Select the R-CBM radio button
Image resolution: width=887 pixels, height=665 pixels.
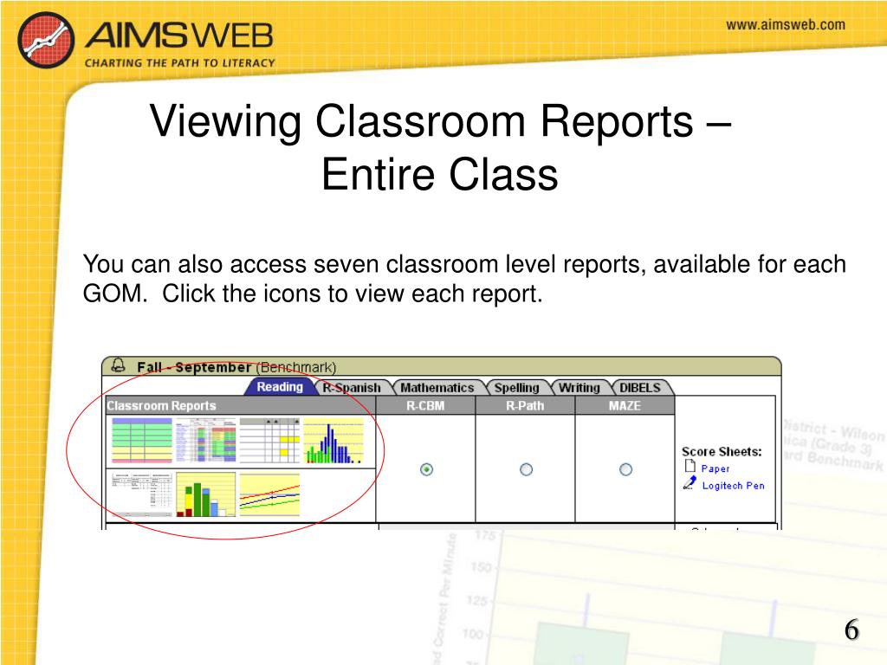(426, 469)
